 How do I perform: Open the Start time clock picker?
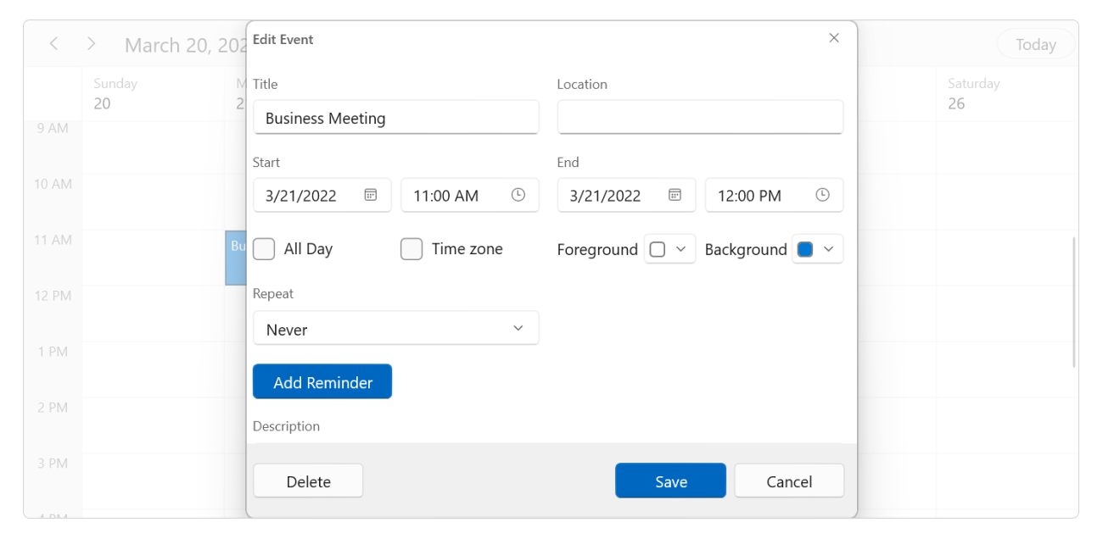coord(517,194)
